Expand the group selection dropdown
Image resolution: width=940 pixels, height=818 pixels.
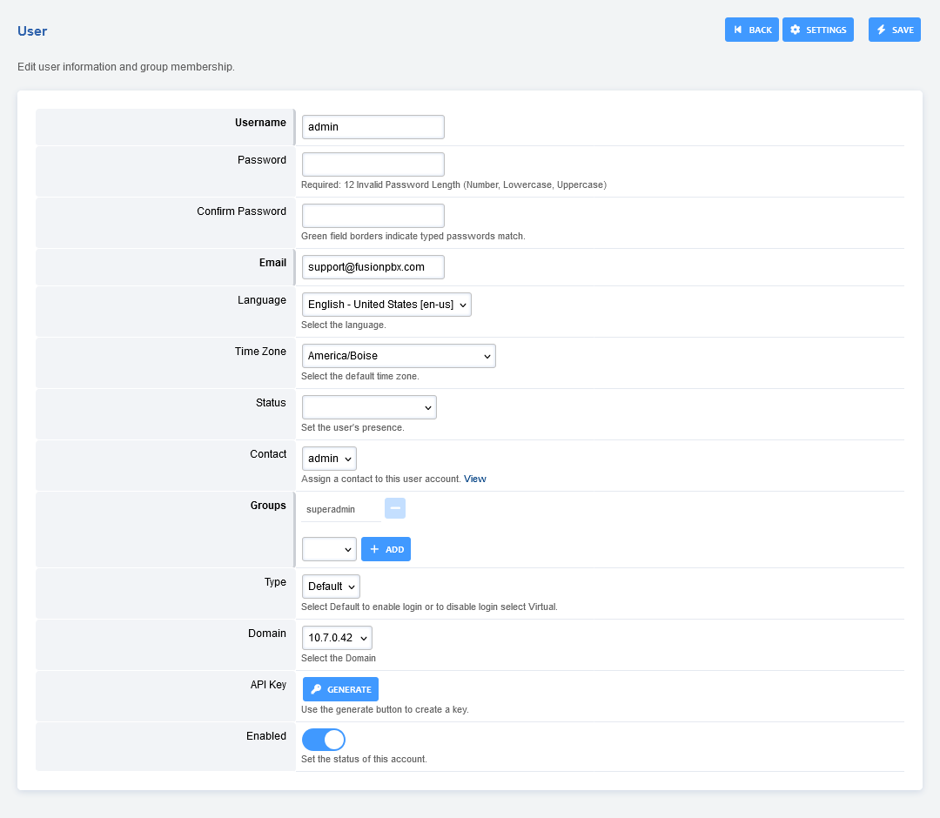coord(329,549)
